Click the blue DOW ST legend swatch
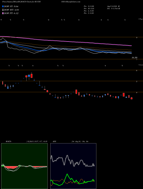143x189 pixels. tap(3, 7)
